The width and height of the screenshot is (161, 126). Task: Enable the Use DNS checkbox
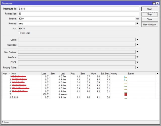[x=19, y=33]
